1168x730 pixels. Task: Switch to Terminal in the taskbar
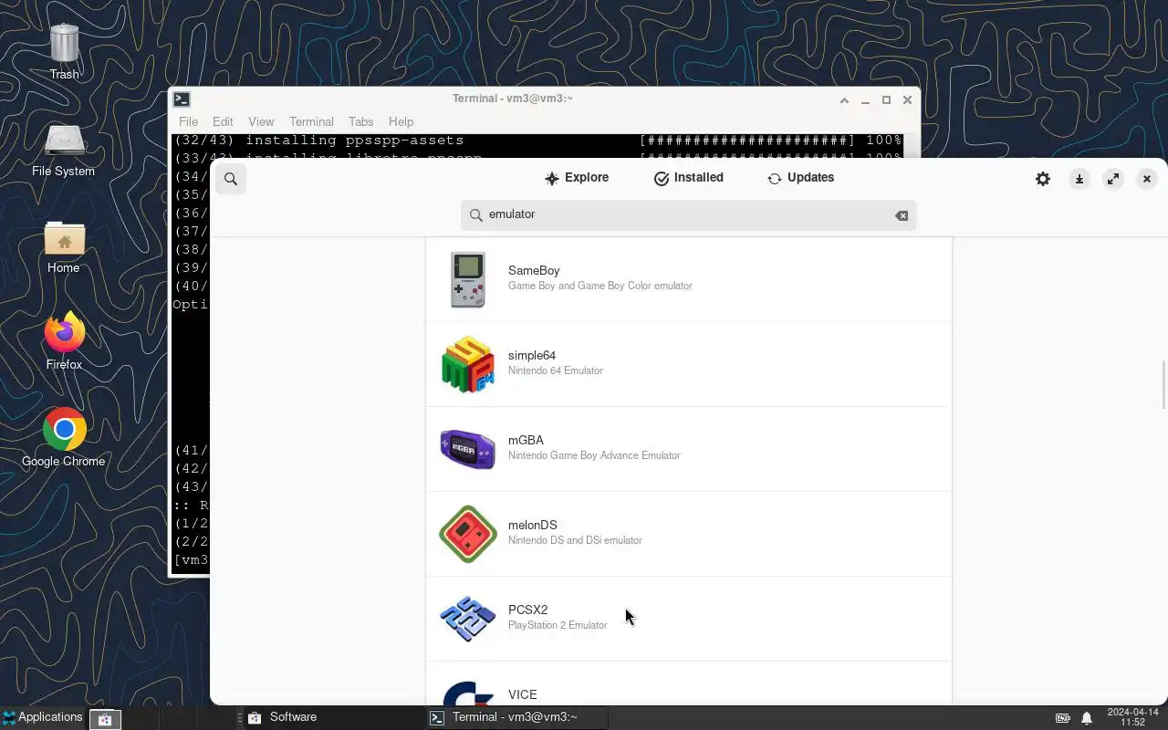[516, 717]
